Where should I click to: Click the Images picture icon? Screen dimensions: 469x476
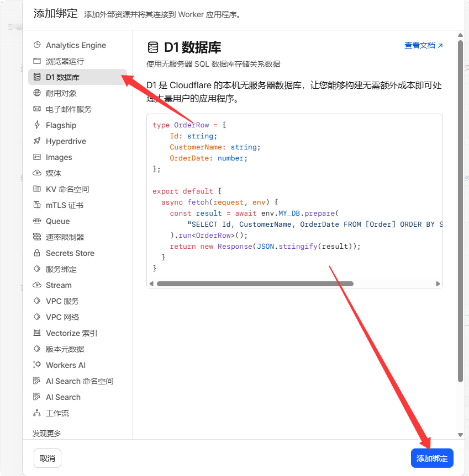[x=37, y=157]
